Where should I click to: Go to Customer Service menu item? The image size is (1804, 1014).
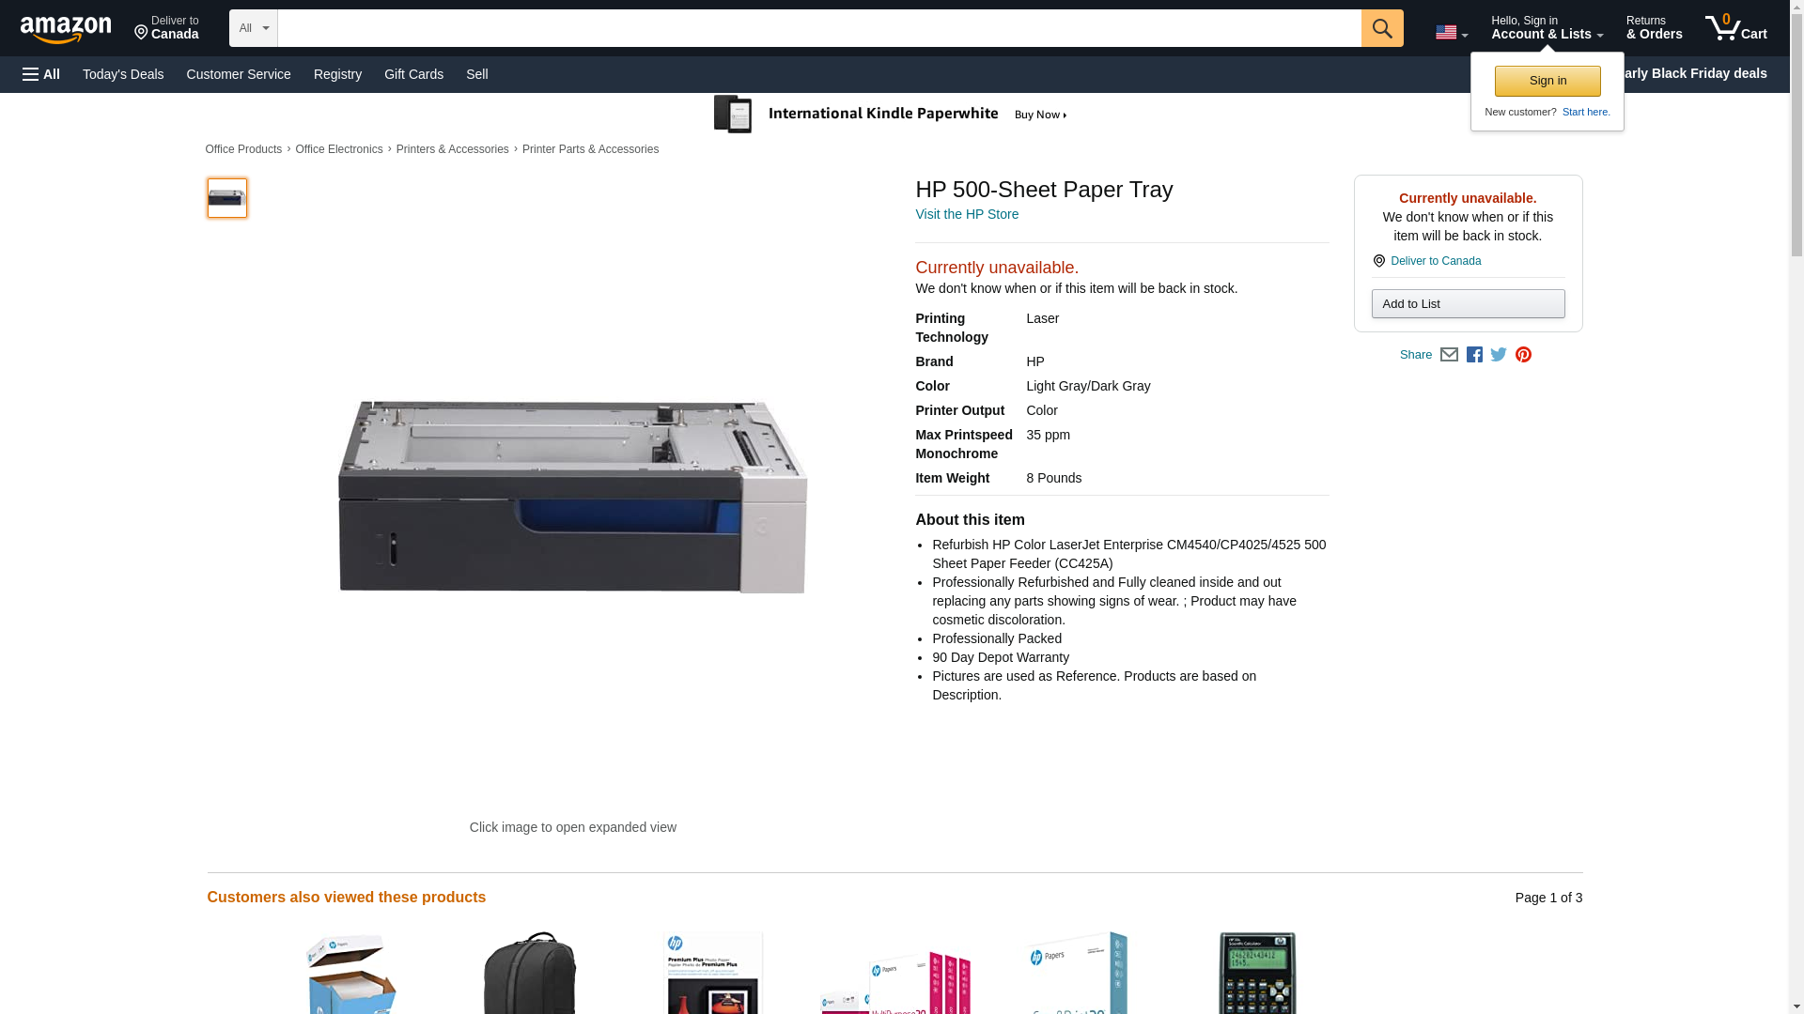[239, 74]
